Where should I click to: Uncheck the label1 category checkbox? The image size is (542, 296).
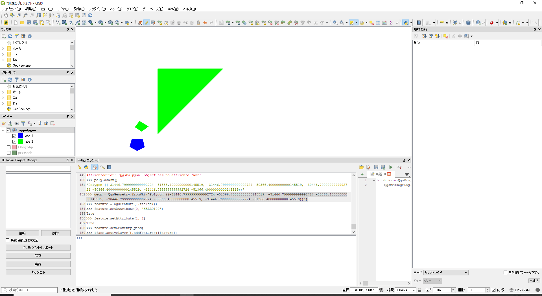[14, 136]
